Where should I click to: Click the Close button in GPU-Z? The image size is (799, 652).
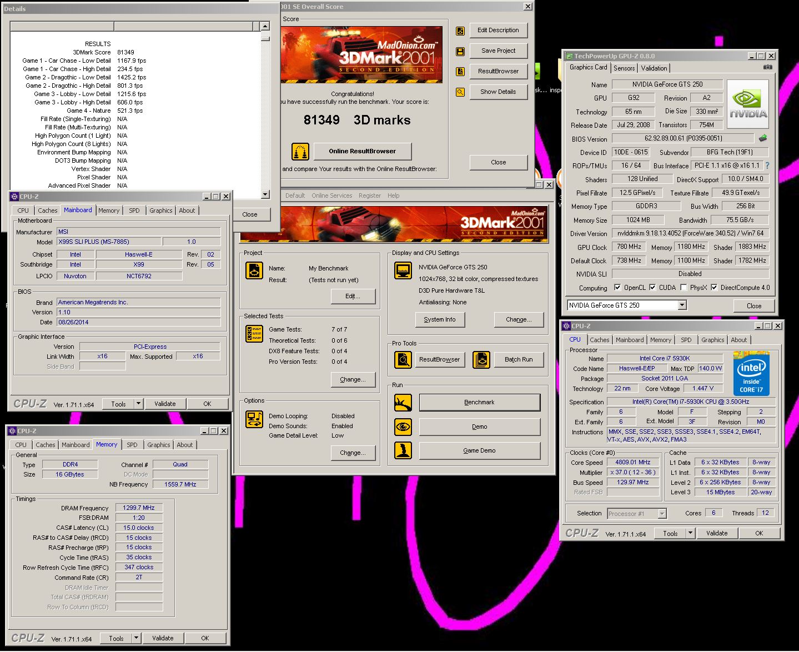coord(754,306)
